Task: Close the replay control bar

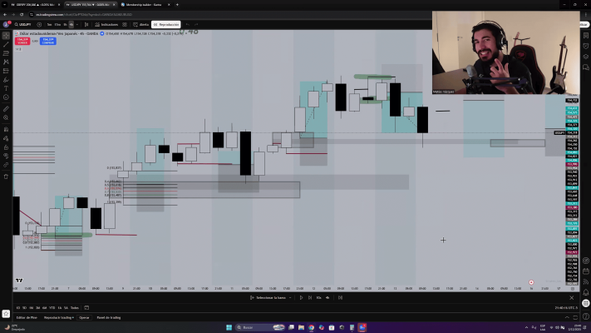Action: click(x=571, y=297)
